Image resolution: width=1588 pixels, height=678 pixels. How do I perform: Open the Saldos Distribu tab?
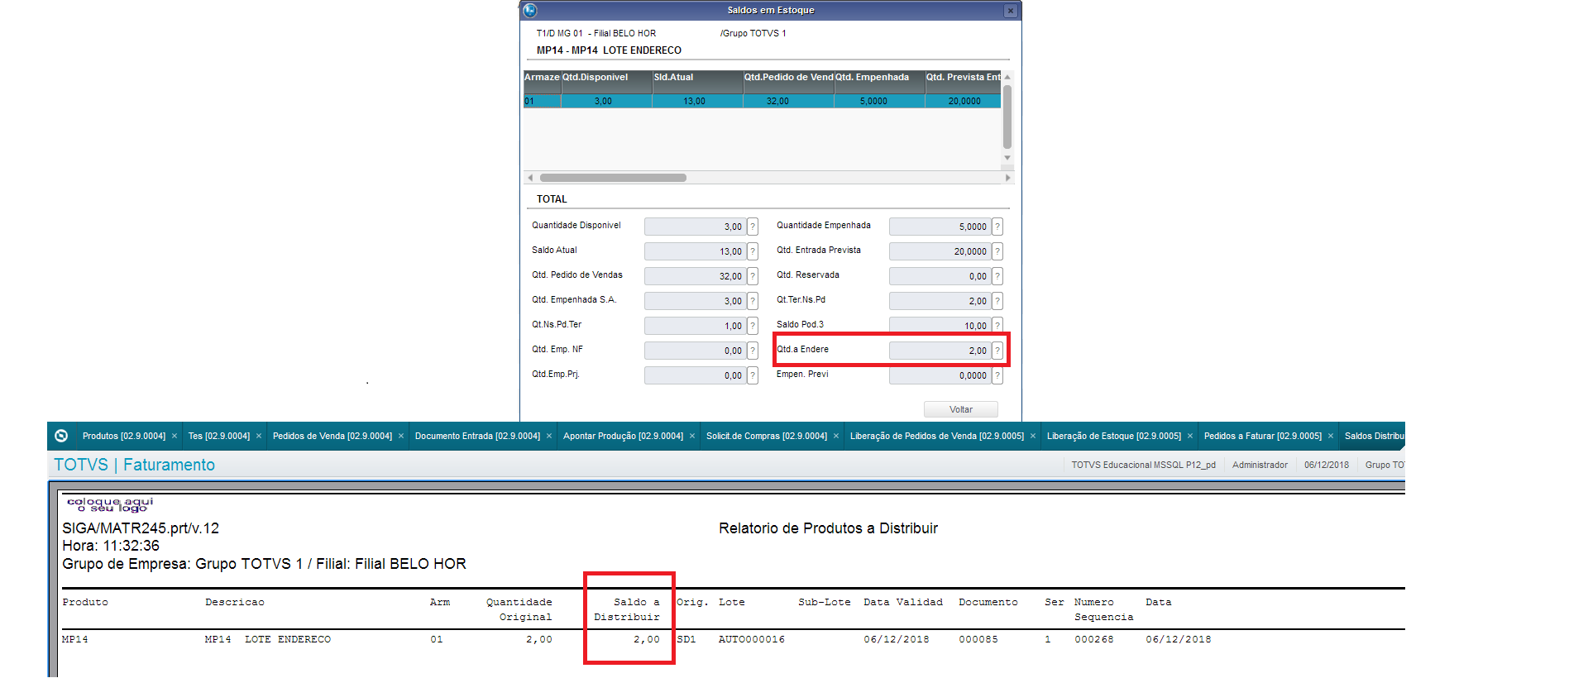pyautogui.click(x=1374, y=436)
